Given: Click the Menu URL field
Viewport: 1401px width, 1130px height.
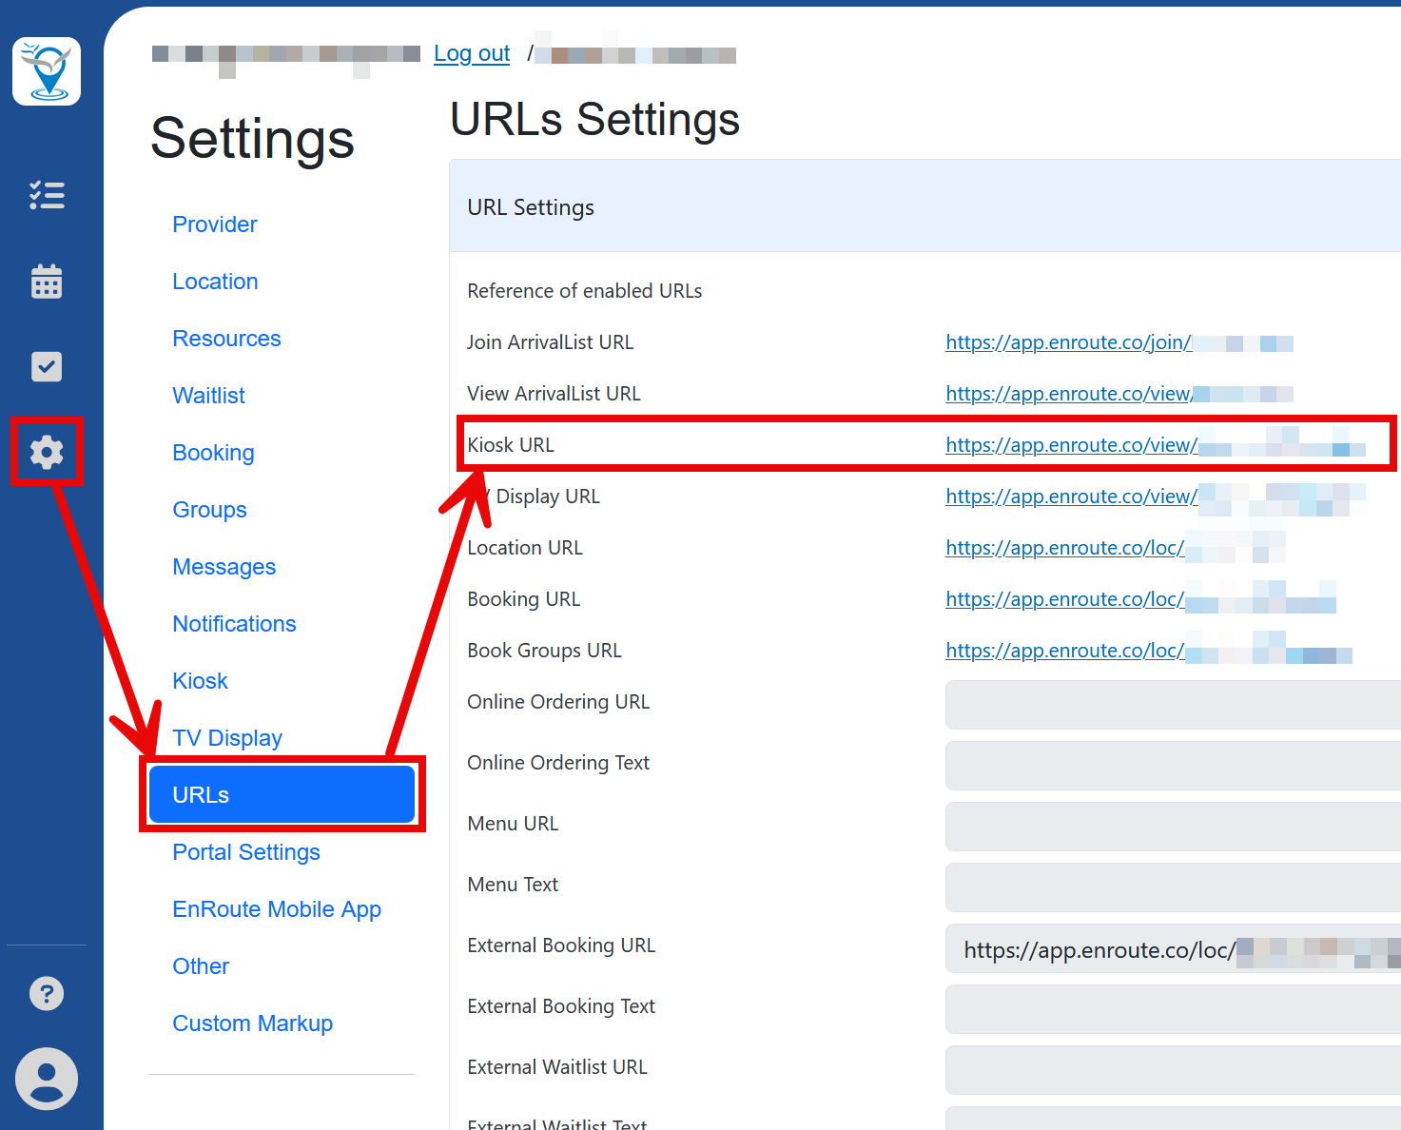Looking at the screenshot, I should tap(1173, 827).
